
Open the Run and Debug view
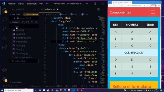[x=5, y=38]
